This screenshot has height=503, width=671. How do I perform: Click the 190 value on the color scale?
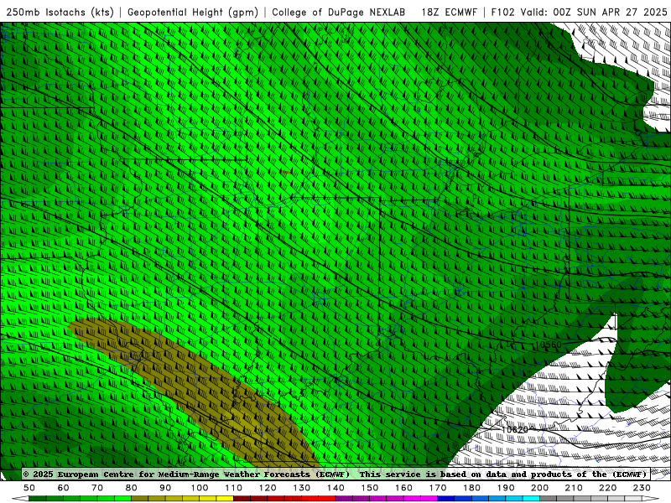click(506, 488)
